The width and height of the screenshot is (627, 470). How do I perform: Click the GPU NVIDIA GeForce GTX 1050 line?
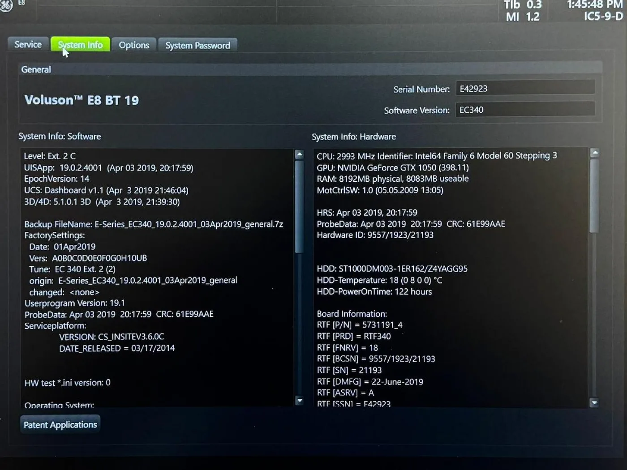click(393, 168)
